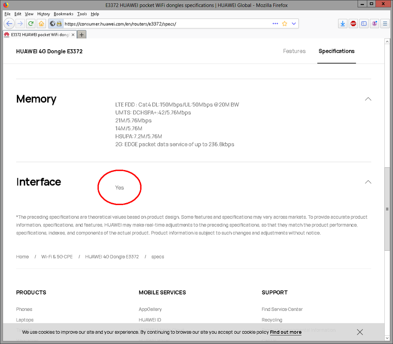Go forward one page in history

click(20, 24)
